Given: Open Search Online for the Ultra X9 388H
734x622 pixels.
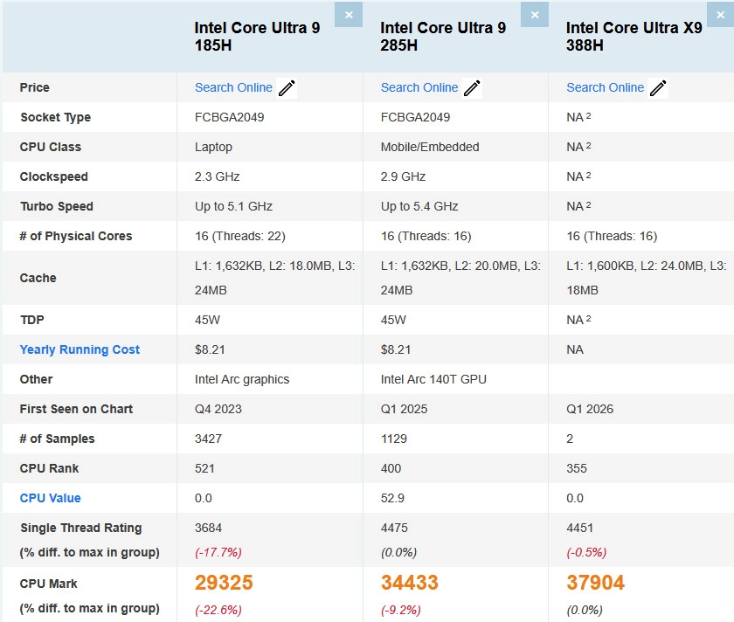Looking at the screenshot, I should [x=606, y=87].
